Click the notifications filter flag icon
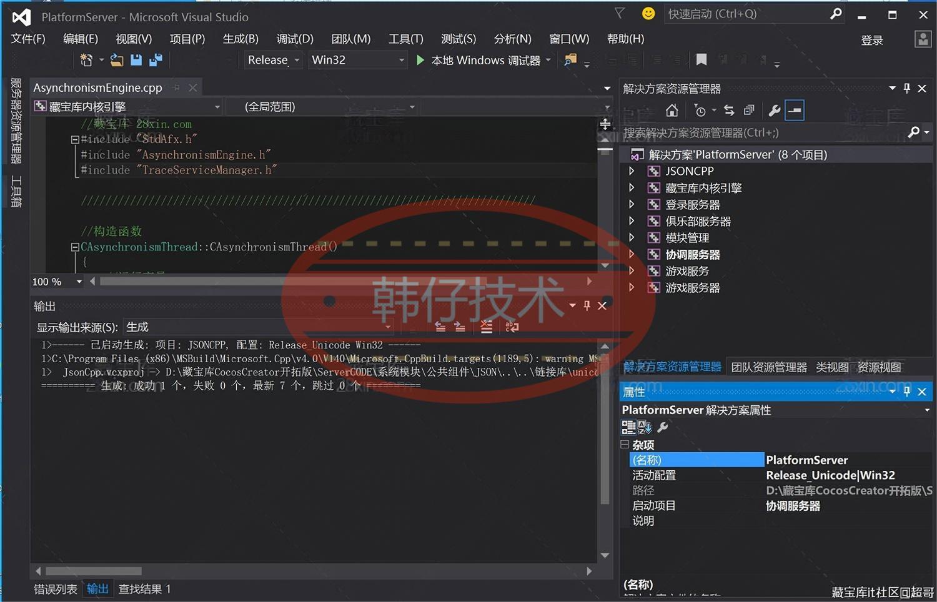 (x=620, y=13)
